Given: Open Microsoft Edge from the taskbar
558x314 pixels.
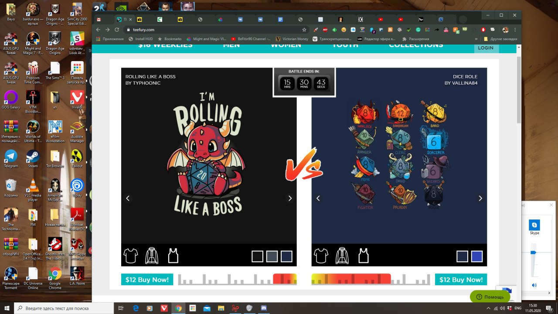Looking at the screenshot, I should point(136,308).
